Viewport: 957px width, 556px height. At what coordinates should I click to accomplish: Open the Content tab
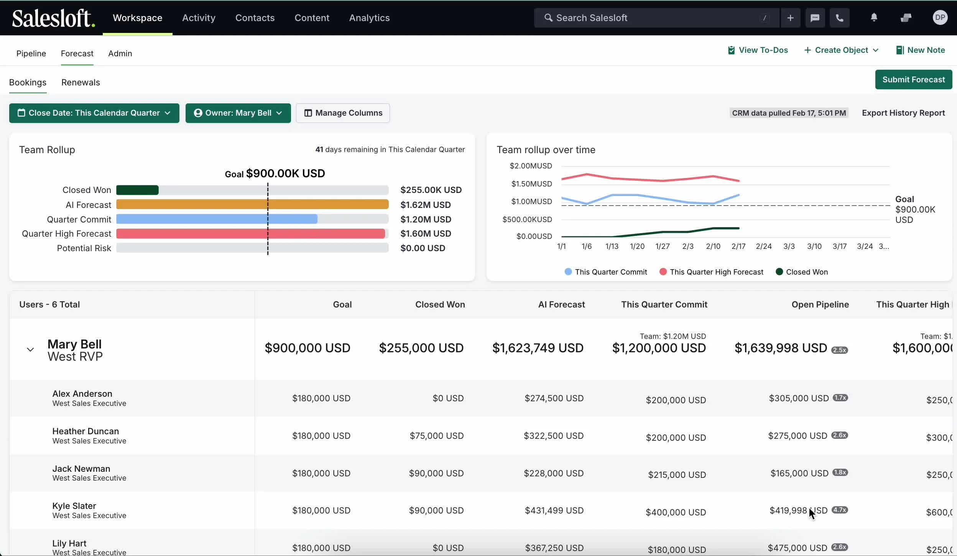coord(312,18)
